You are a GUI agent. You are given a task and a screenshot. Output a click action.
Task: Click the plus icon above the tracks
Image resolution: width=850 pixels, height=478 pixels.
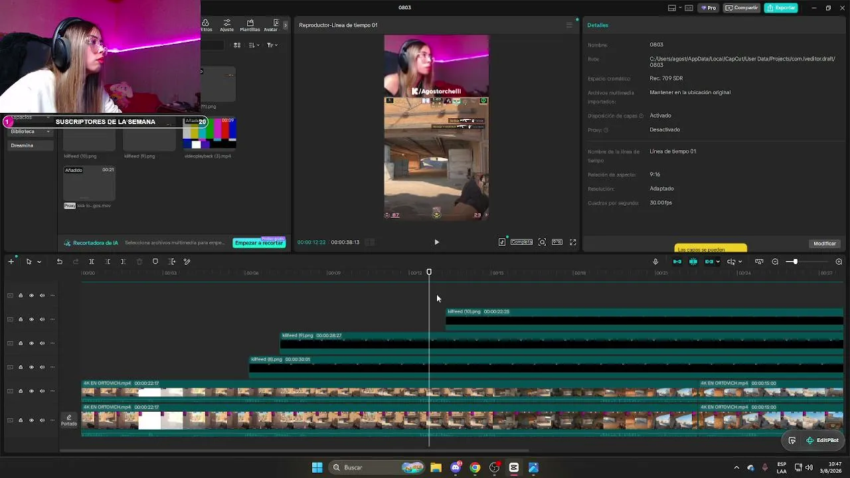[11, 262]
